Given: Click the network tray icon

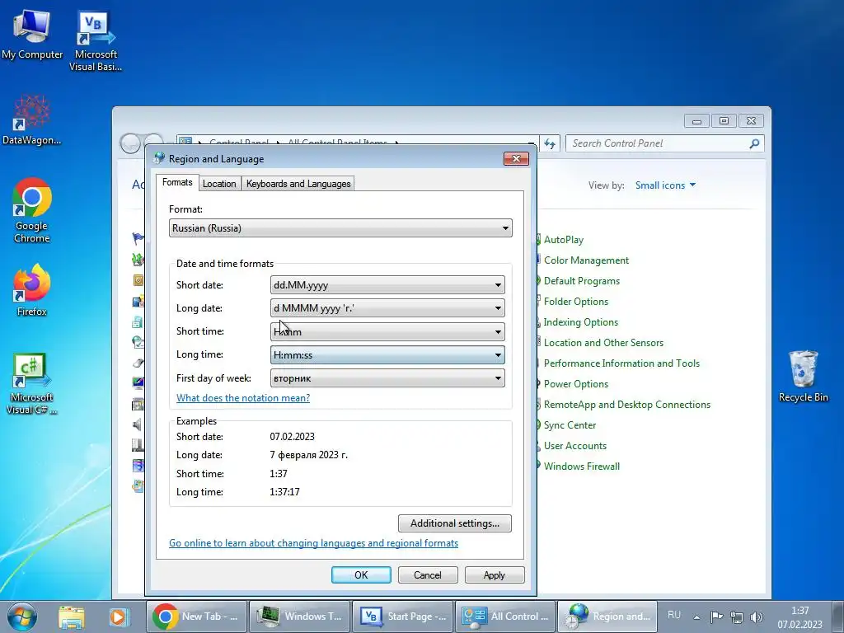Looking at the screenshot, I should point(736,617).
